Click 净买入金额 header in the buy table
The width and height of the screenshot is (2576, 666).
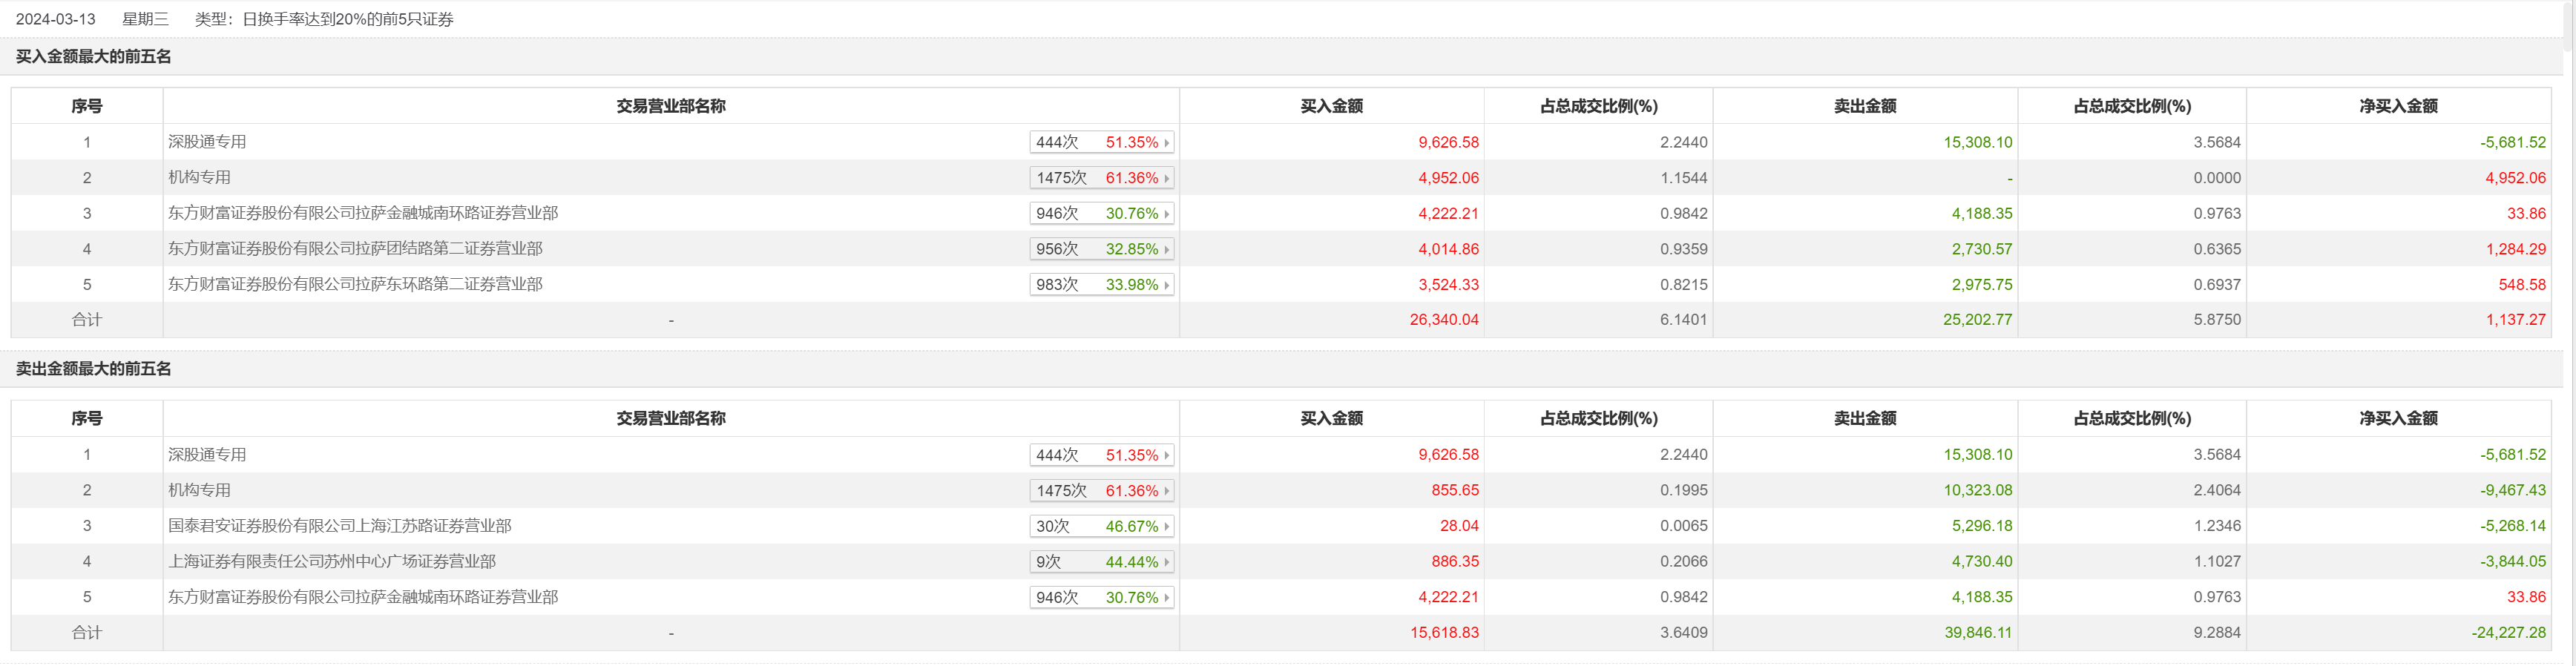tap(2397, 106)
